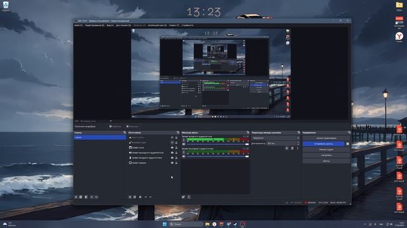Add a source with plus icon in Sources panel

click(130, 197)
